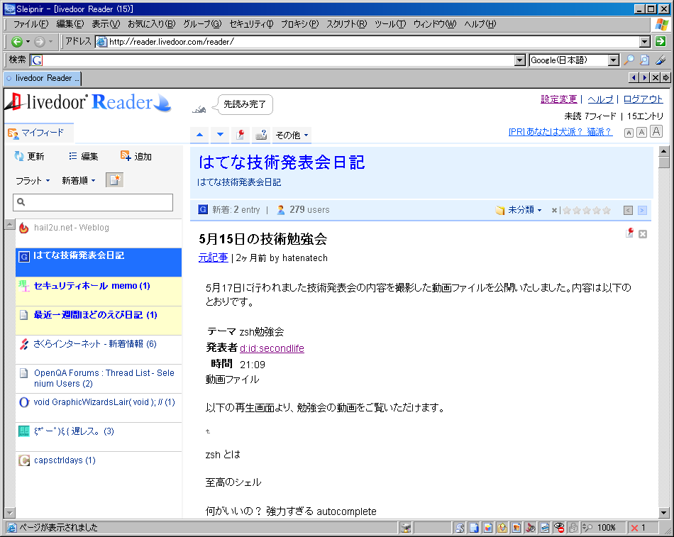Open the フラット view dropdown
This screenshot has width=674, height=537.
click(30, 179)
